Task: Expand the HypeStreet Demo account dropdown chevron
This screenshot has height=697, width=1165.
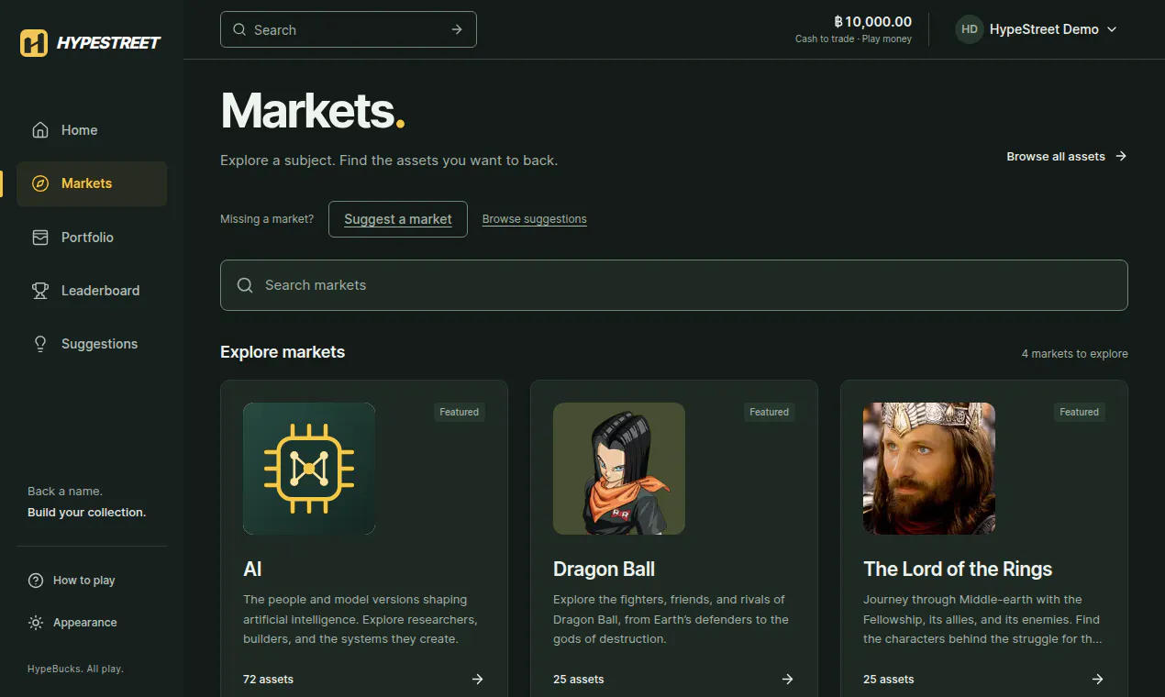Action: click(1112, 29)
